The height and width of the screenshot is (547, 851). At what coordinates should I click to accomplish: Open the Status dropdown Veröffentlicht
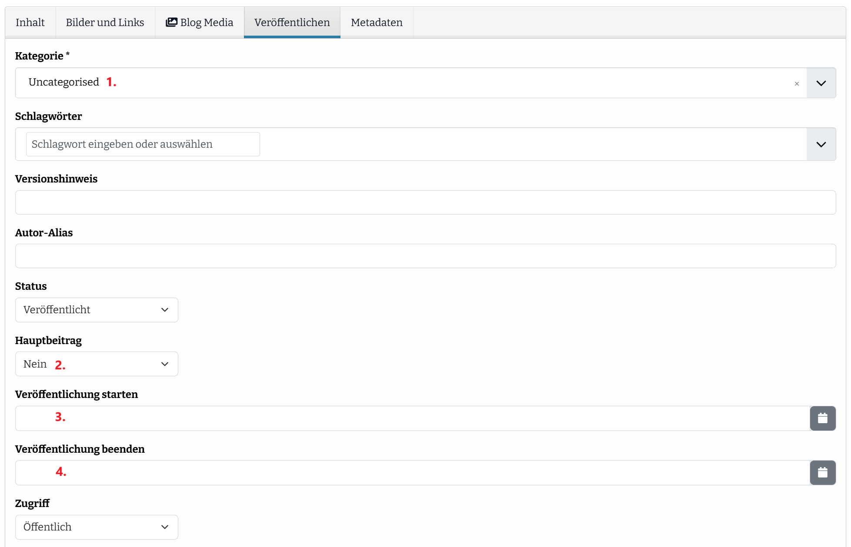(x=97, y=310)
